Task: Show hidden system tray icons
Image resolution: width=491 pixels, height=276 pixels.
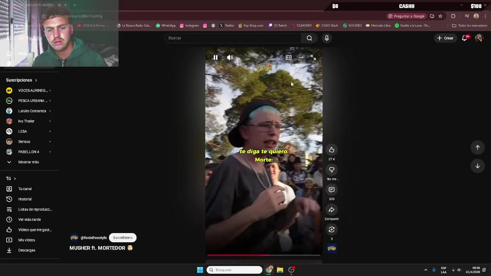Action: click(x=425, y=270)
